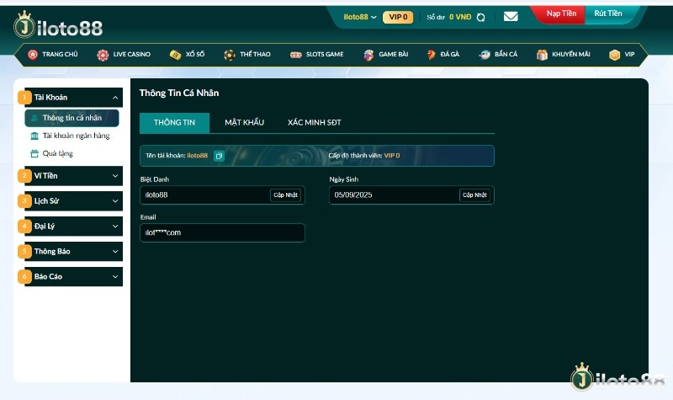
Task: Click the iloto88 crown logo in header
Action: pos(58,26)
